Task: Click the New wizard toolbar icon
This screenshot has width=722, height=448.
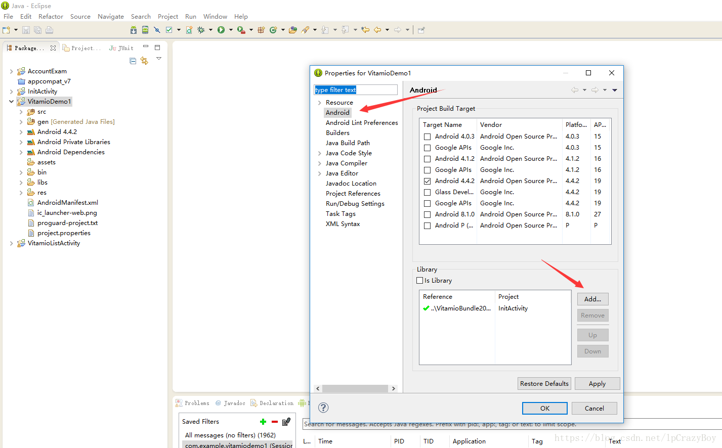Action: pos(7,30)
